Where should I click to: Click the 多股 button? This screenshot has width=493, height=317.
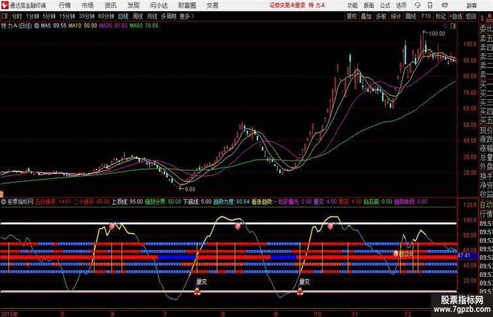[x=381, y=16]
